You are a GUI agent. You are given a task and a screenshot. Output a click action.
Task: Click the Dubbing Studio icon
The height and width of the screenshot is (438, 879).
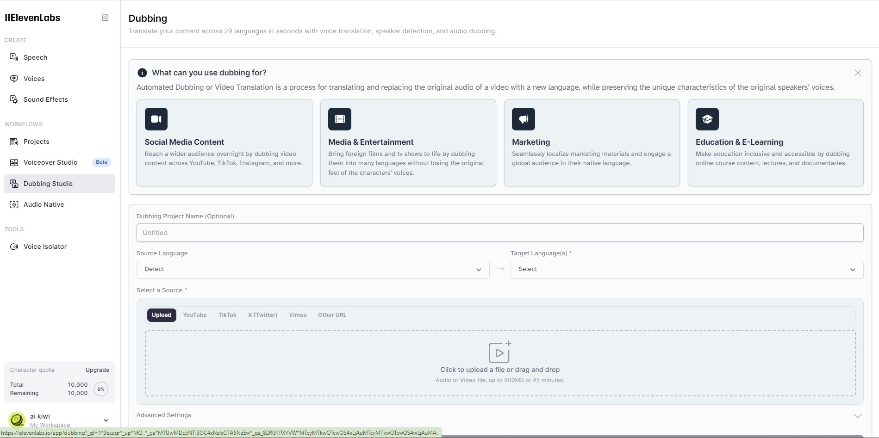[x=14, y=184]
